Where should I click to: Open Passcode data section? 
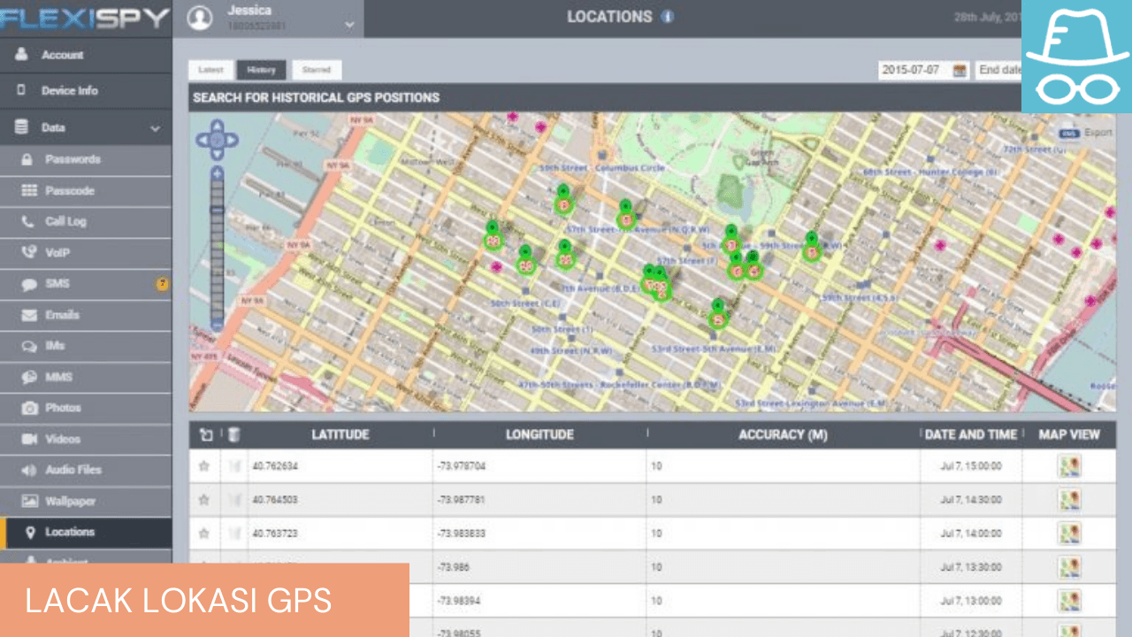(86, 190)
